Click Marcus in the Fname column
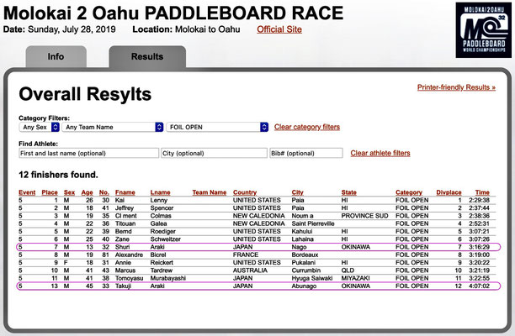The image size is (515, 336). click(125, 270)
